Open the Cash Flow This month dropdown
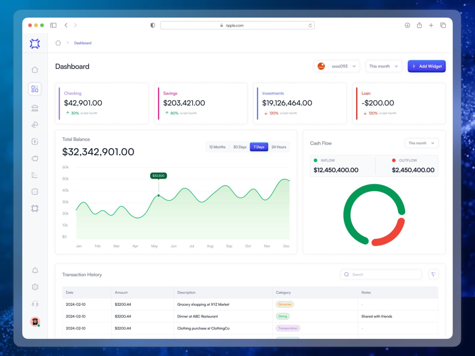This screenshot has width=475, height=356. pyautogui.click(x=421, y=143)
